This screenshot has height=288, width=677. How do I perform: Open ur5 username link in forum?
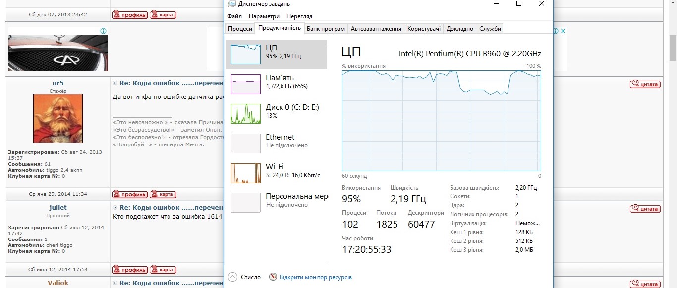(58, 83)
